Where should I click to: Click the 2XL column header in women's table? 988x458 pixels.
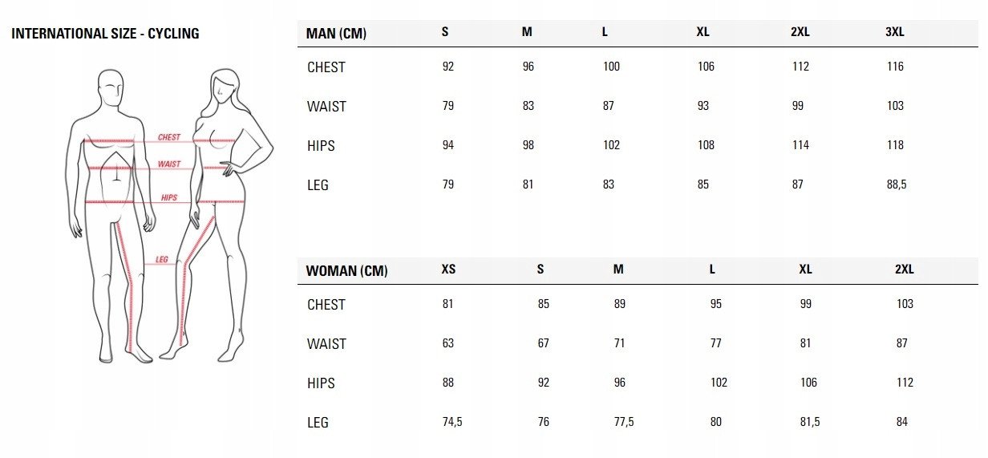click(x=904, y=270)
